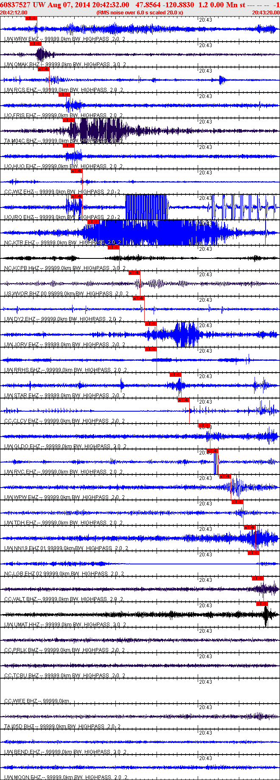Select the red pick flag on the WPW trace
The image size is (280, 780).
point(225,477)
